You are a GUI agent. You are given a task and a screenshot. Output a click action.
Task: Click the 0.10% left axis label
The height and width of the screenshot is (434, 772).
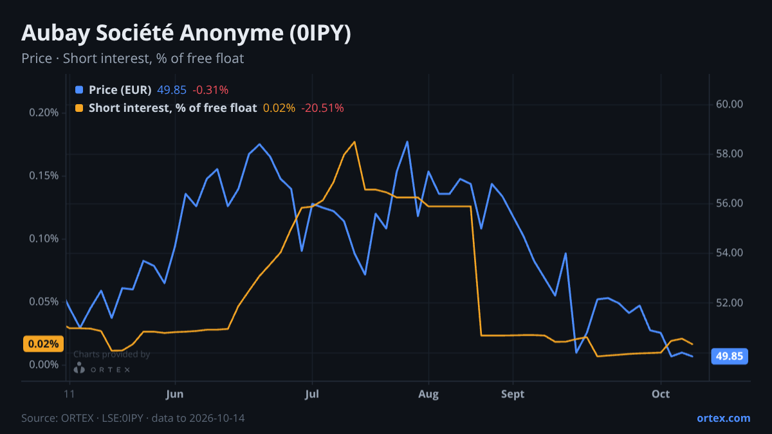(44, 239)
